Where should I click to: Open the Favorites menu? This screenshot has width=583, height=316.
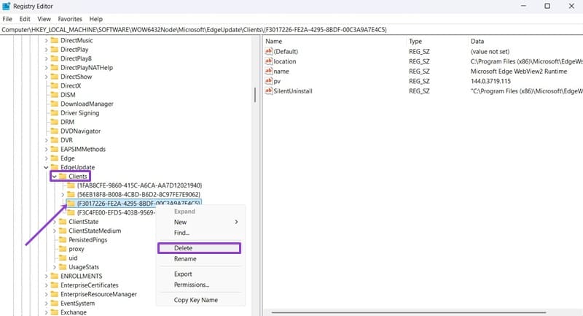coord(70,18)
